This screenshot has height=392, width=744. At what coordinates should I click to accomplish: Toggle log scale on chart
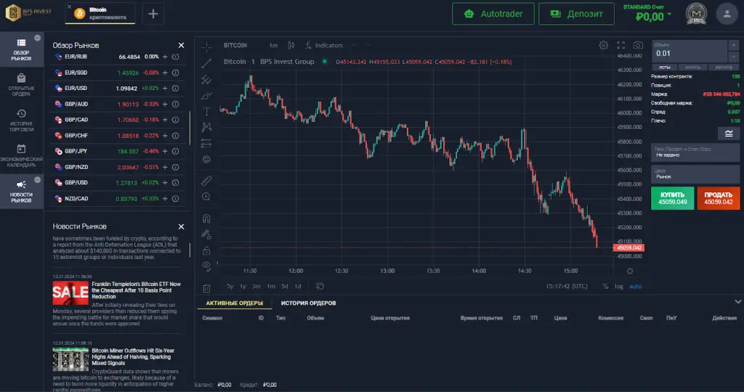(x=619, y=286)
